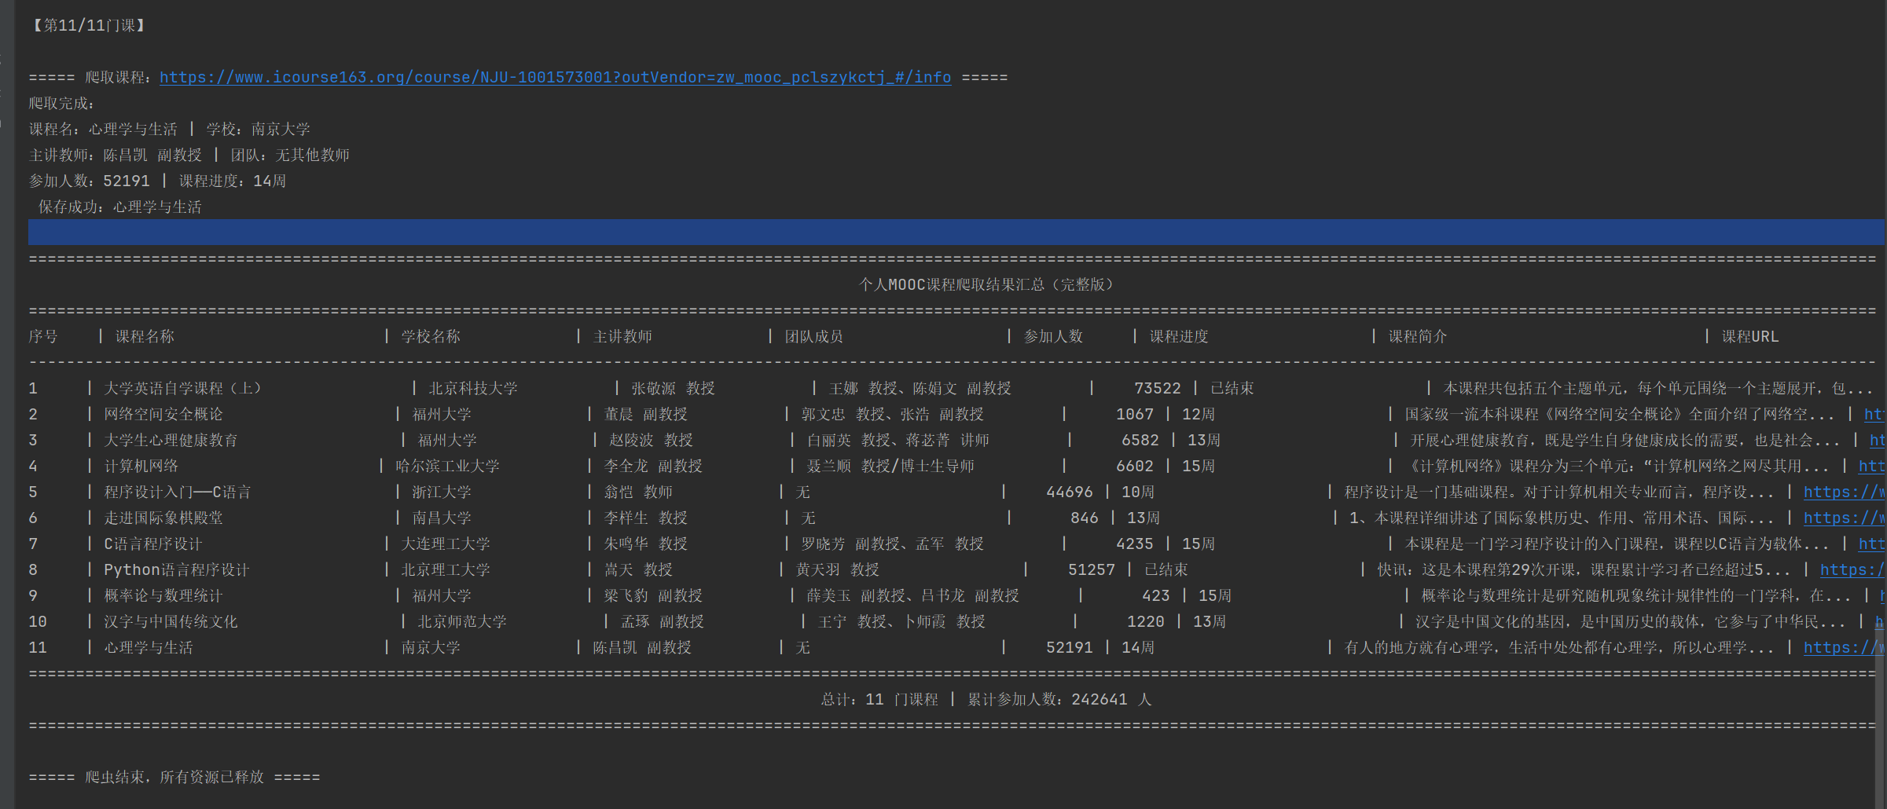Open the URL link in the Python语言程序设计 row
Screen dimensions: 1887x809
pos(1852,569)
